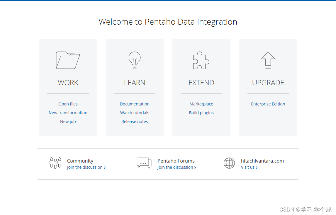The width and height of the screenshot is (336, 215).
Task: Open the Build plugins link
Action: pyautogui.click(x=201, y=113)
